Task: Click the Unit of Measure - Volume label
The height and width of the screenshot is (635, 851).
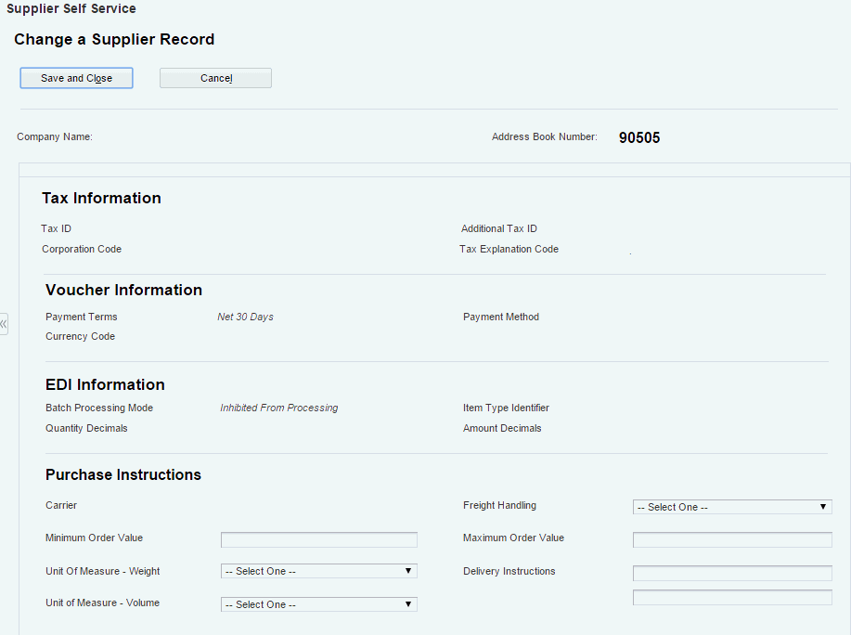Action: click(x=103, y=603)
